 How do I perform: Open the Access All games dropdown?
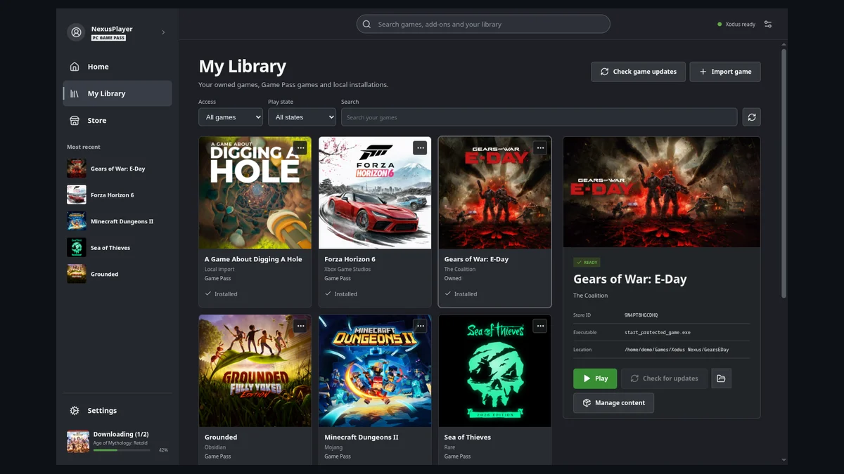(x=231, y=117)
